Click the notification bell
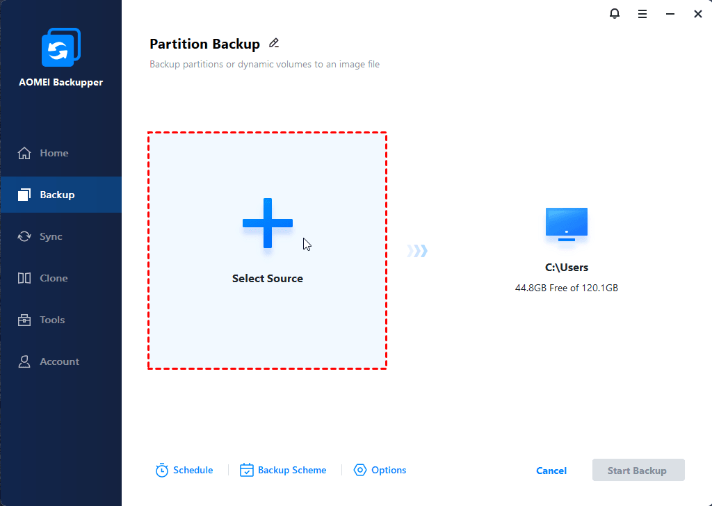Screen dimensions: 712x506 [615, 13]
